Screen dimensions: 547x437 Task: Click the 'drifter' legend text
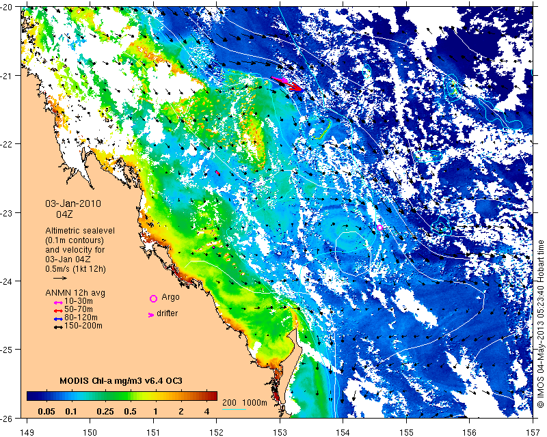point(167,313)
